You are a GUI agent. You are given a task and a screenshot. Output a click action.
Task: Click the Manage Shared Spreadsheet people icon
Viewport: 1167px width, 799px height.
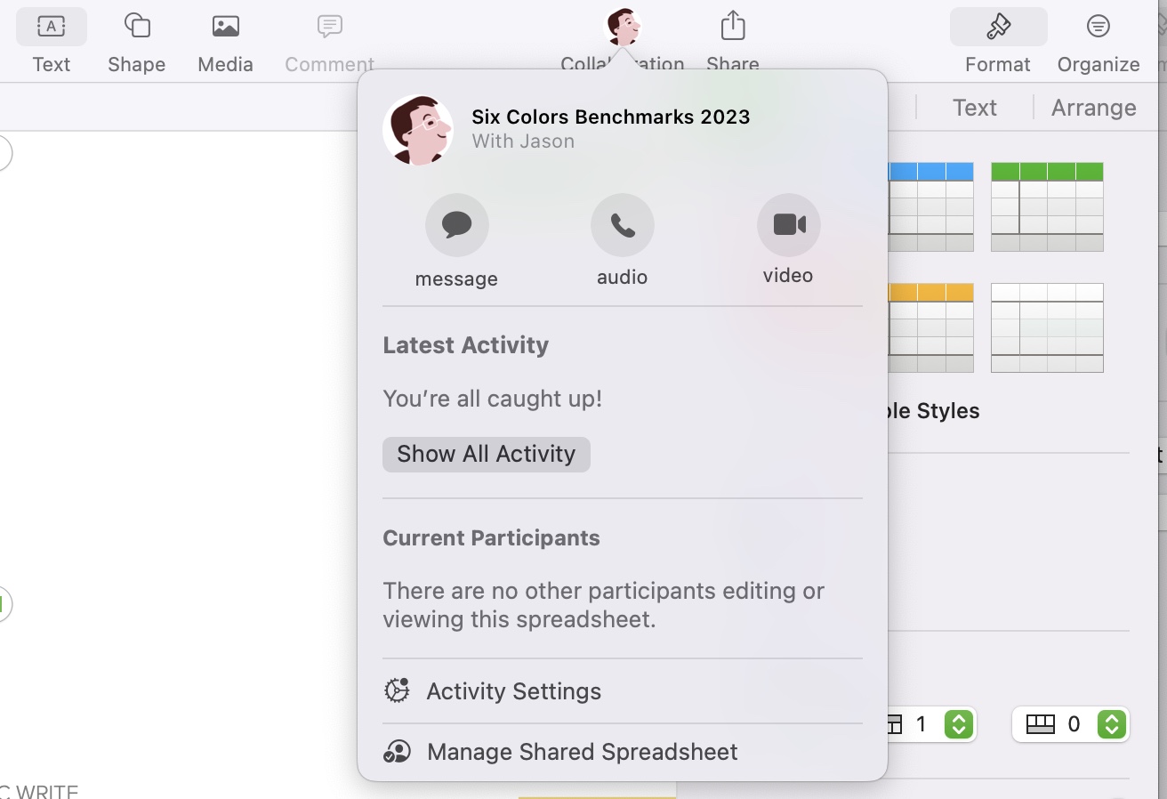(397, 752)
